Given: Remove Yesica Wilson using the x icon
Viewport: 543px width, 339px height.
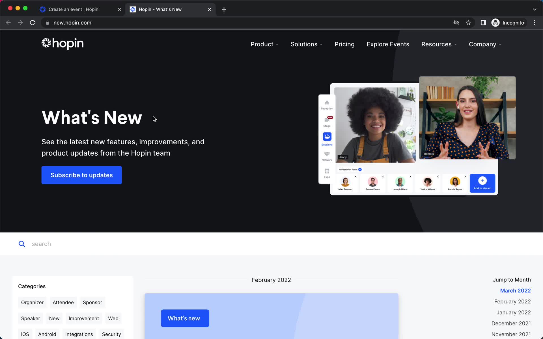Looking at the screenshot, I should click(x=438, y=177).
